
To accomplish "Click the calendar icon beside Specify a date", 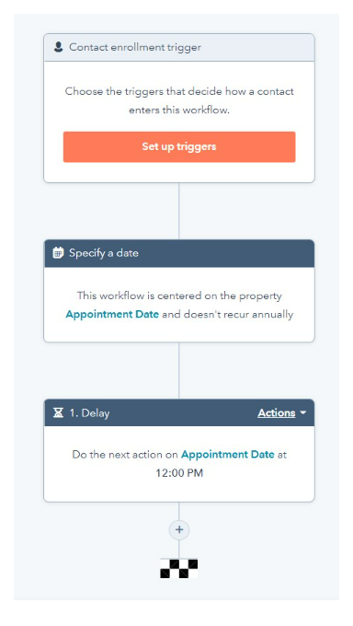I will (58, 253).
